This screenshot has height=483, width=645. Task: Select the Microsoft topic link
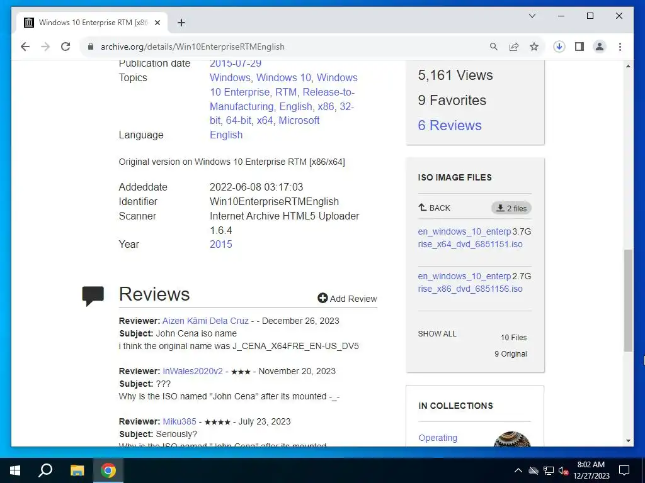299,120
